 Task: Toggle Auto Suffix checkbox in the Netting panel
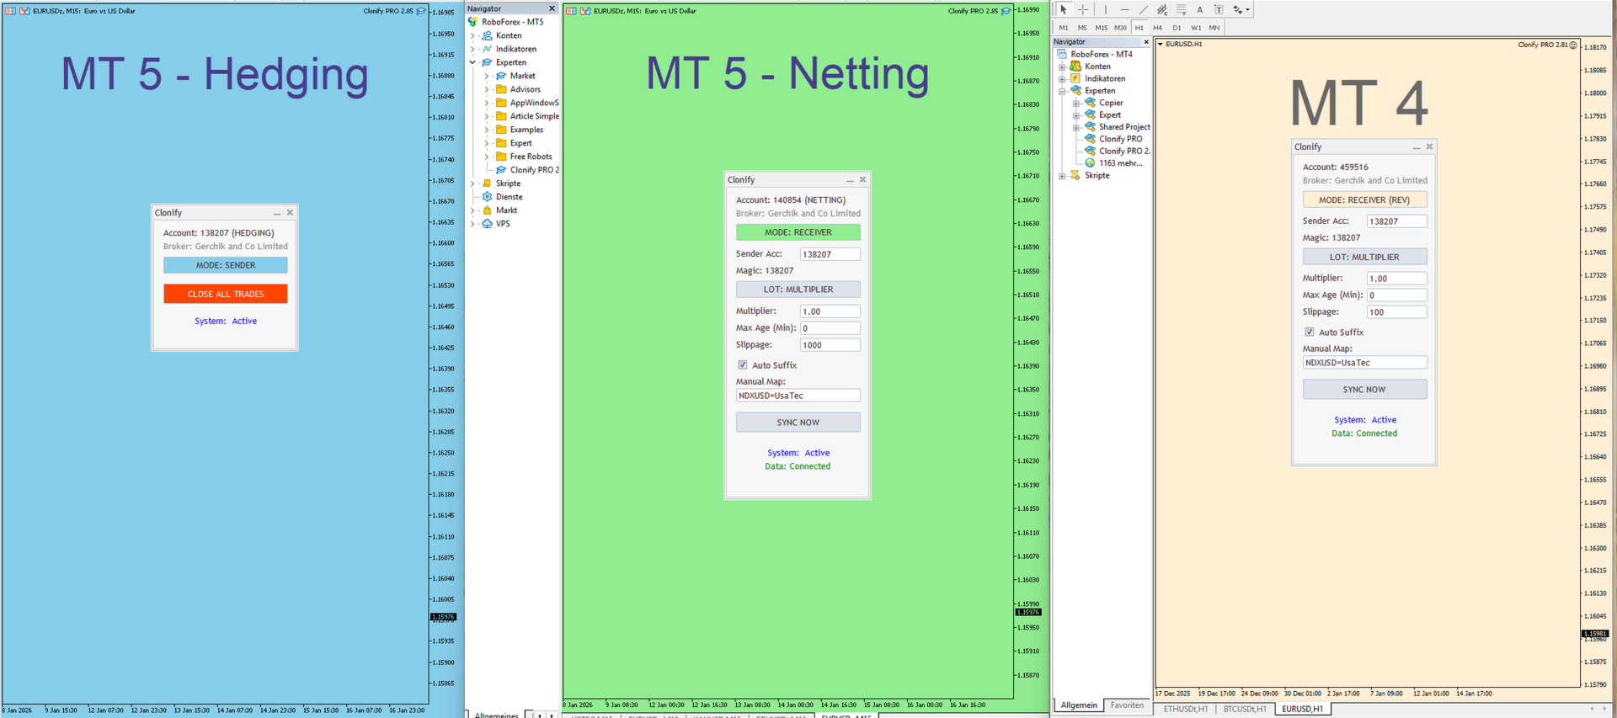click(743, 365)
